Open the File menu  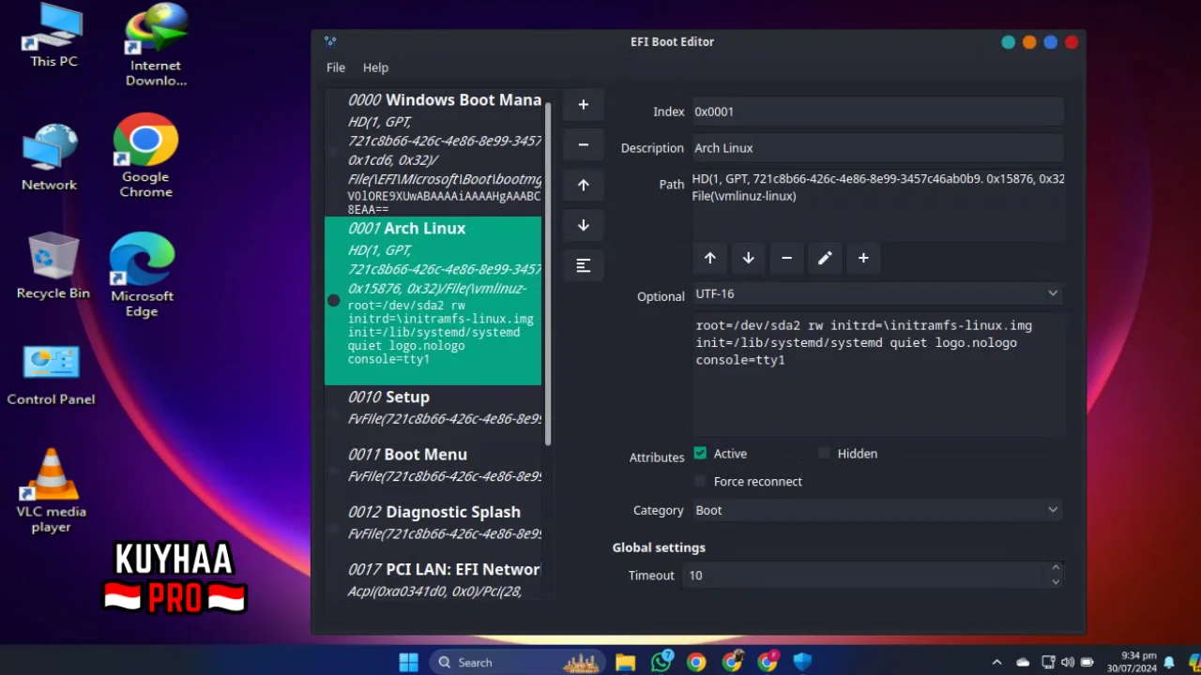(x=336, y=67)
